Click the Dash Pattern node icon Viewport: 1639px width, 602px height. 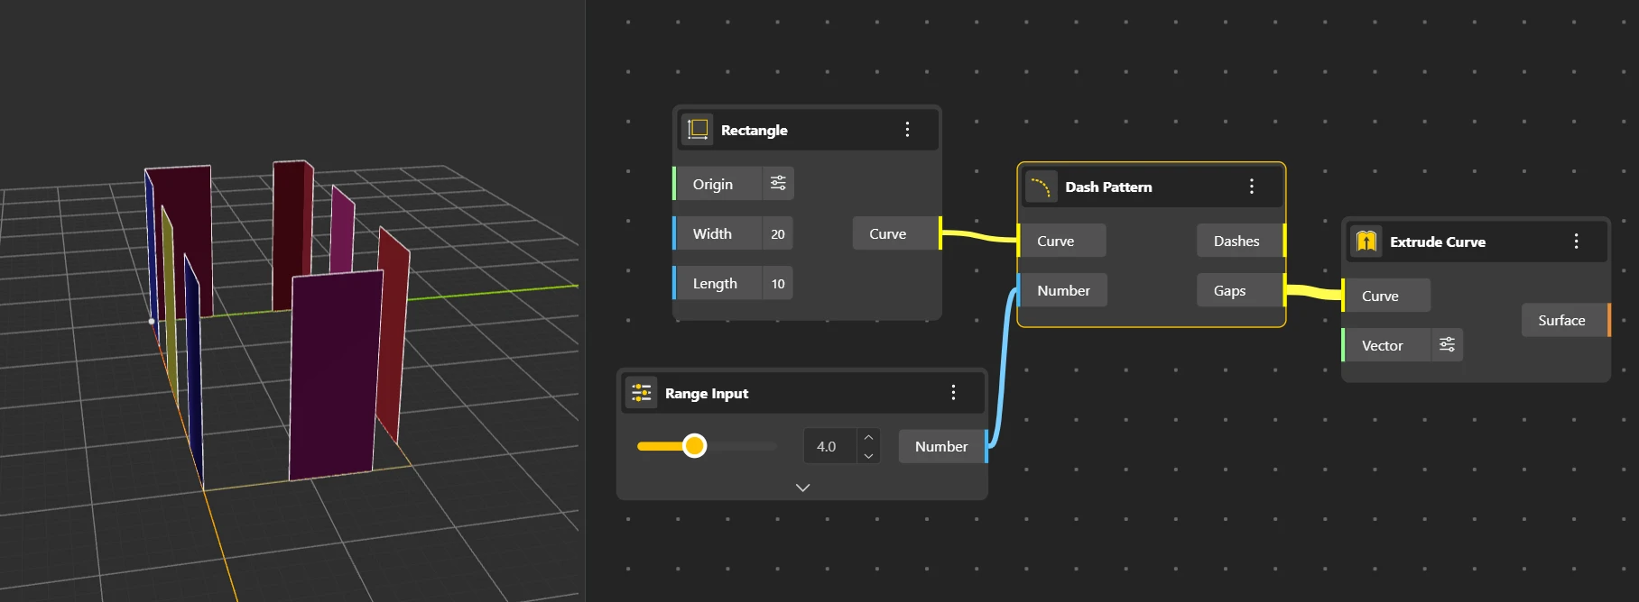tap(1041, 187)
